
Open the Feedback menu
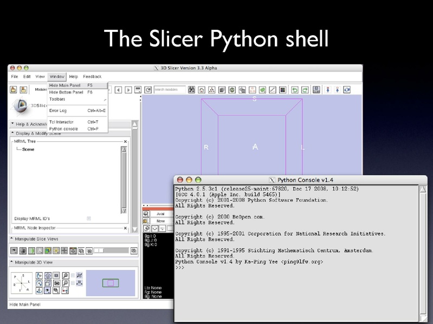(92, 77)
